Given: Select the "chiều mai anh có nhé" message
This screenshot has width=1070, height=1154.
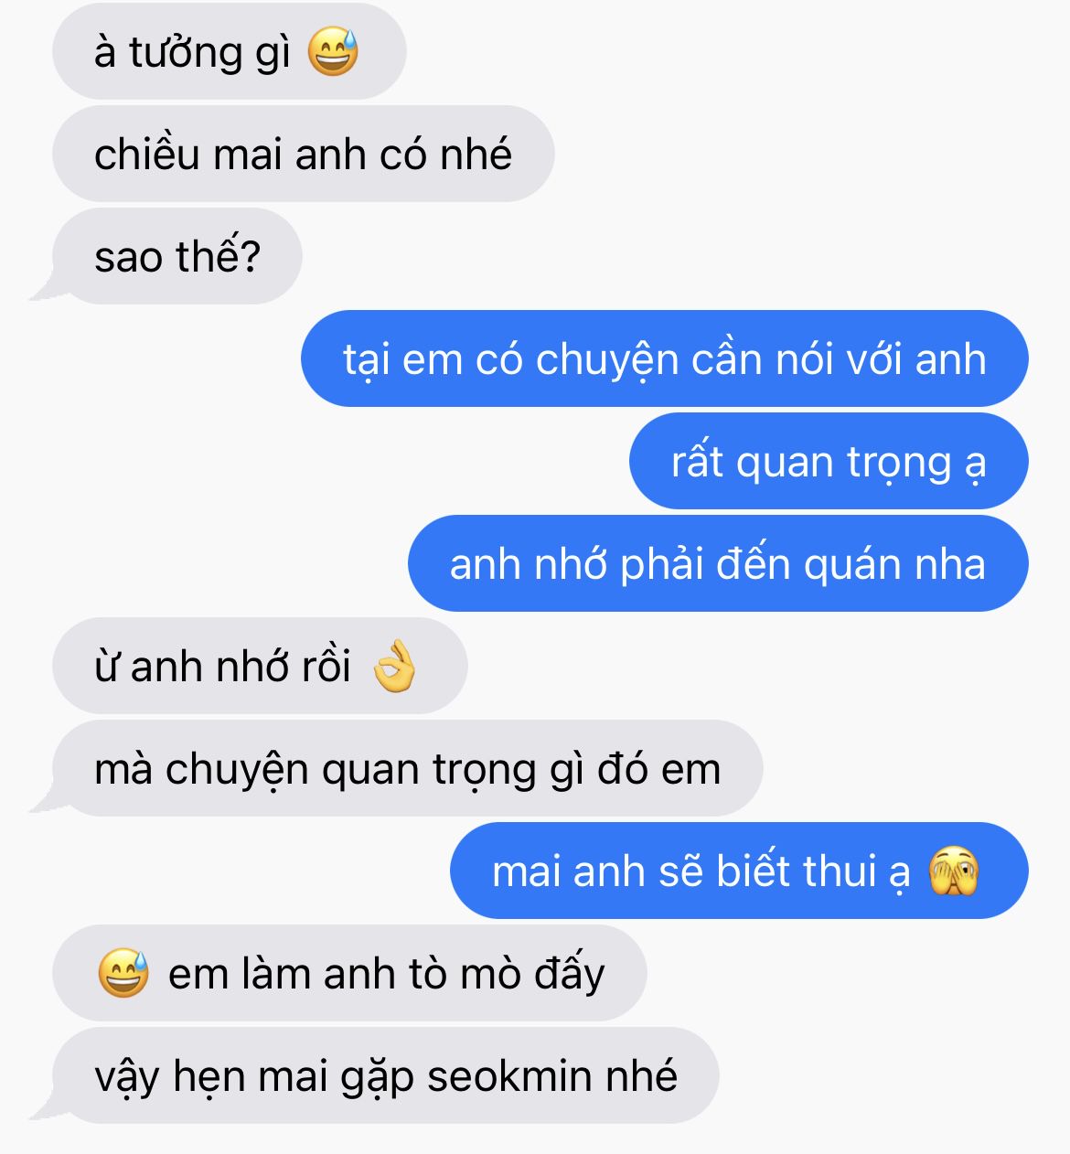Looking at the screenshot, I should 304,154.
